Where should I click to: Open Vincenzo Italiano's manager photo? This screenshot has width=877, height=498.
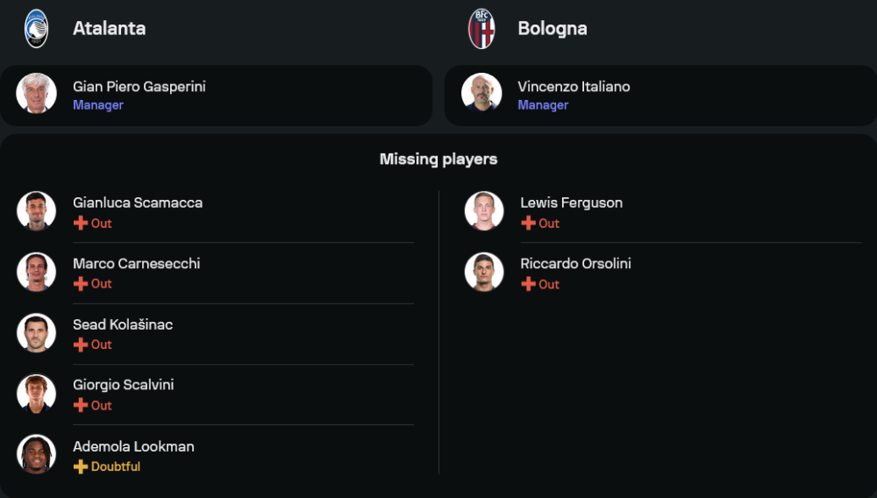pyautogui.click(x=481, y=93)
